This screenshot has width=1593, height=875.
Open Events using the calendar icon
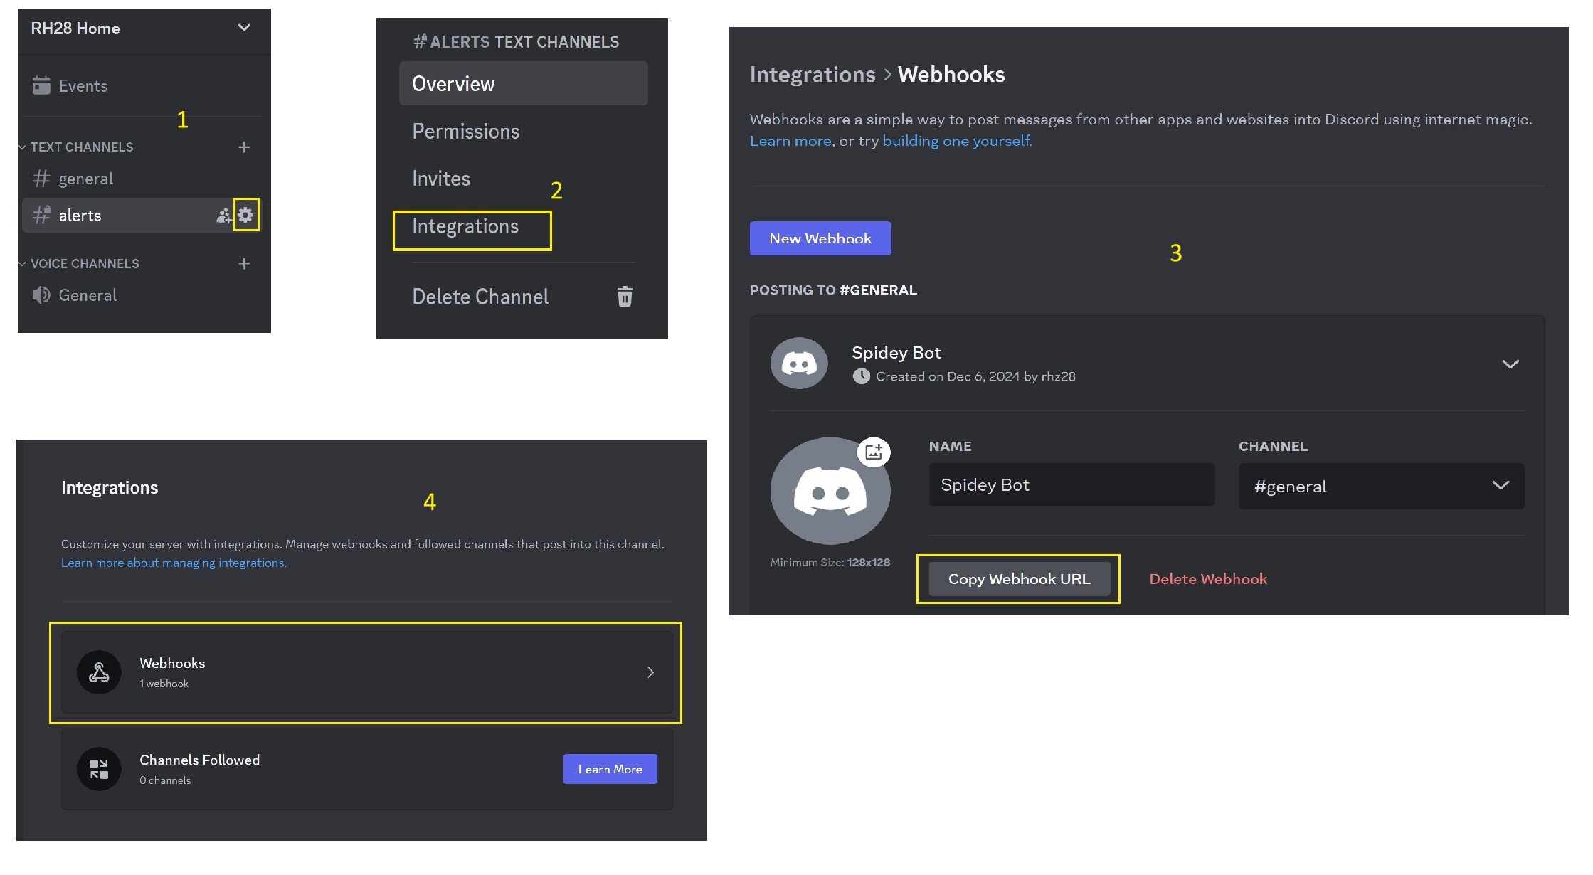coord(41,85)
